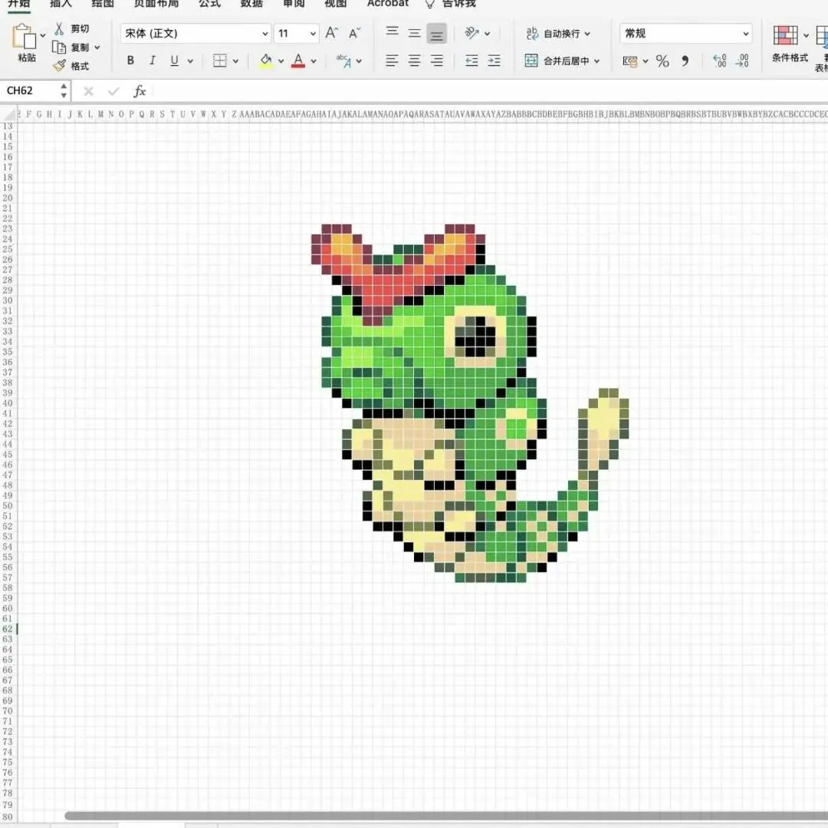Click the horizontal scrollbar
Image resolution: width=828 pixels, height=828 pixels.
[x=446, y=816]
